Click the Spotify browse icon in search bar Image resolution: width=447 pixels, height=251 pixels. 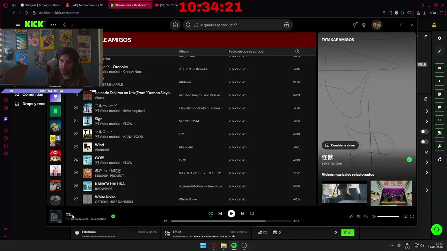(286, 25)
